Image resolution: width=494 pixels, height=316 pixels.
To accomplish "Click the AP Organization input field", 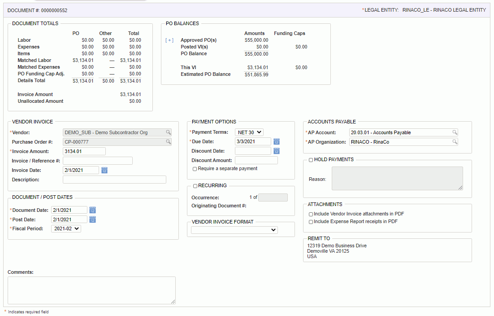I will click(x=403, y=142).
